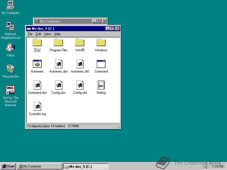Select the Dos folder icon
The image size is (227, 170).
37,42
